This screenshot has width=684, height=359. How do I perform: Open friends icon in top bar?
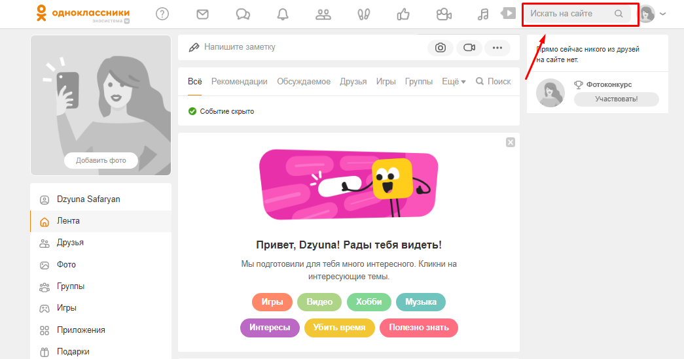[x=323, y=14]
